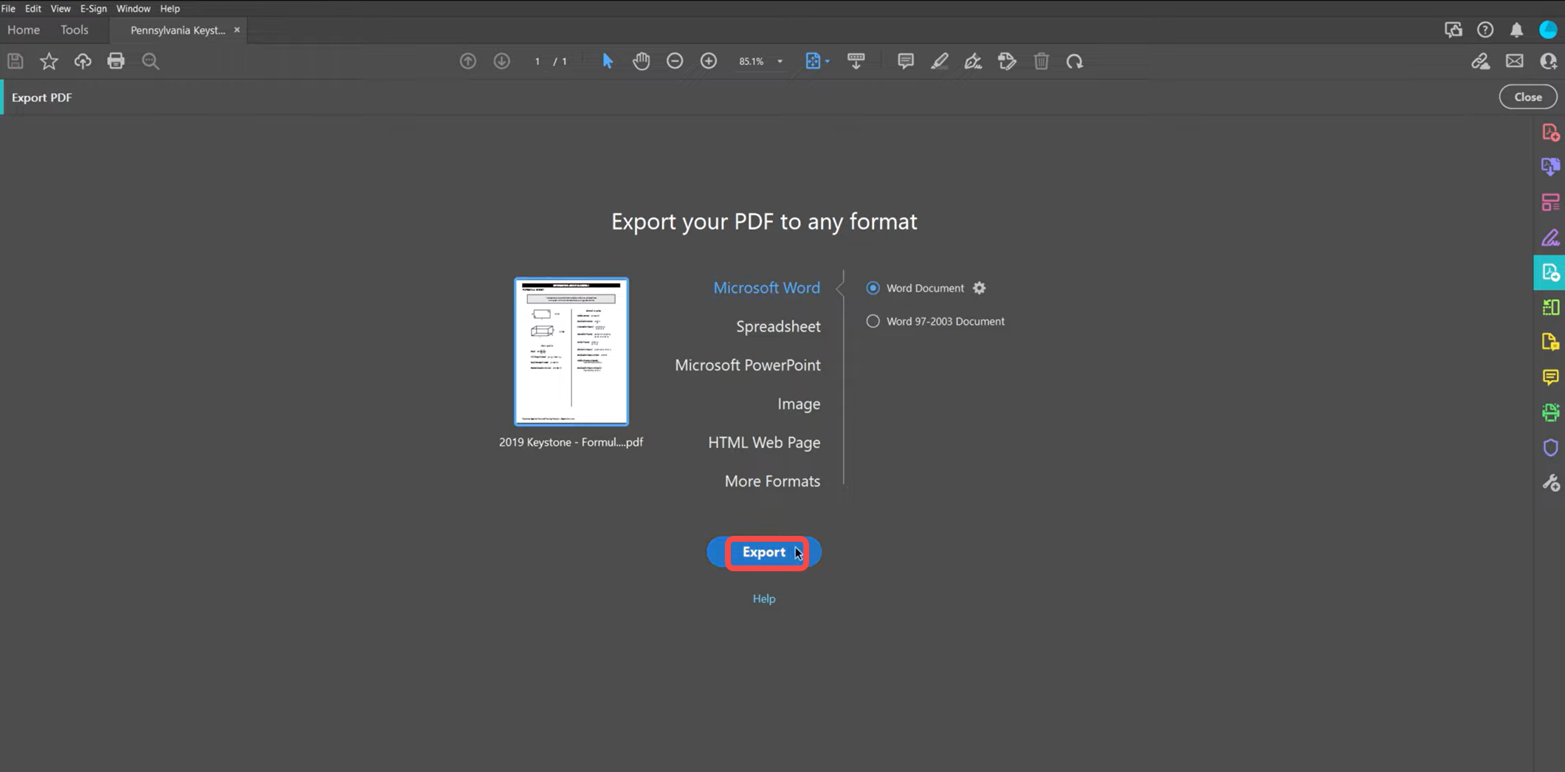Open the View menu
The image size is (1565, 772).
[x=60, y=8]
